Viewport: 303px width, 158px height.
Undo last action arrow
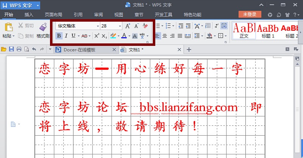(x=34, y=49)
